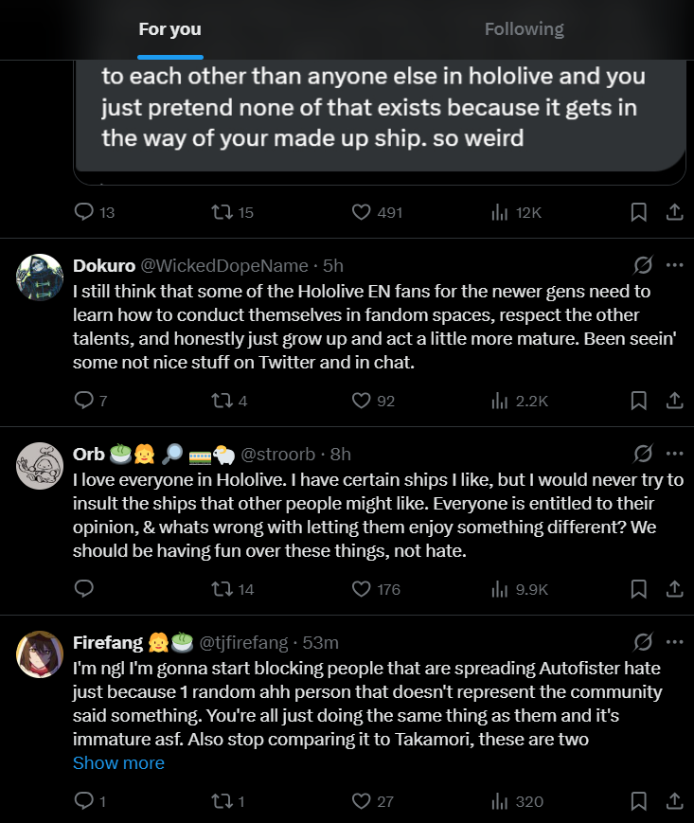
Task: View analytics on Orb's 9.9K views post
Action: tap(501, 589)
